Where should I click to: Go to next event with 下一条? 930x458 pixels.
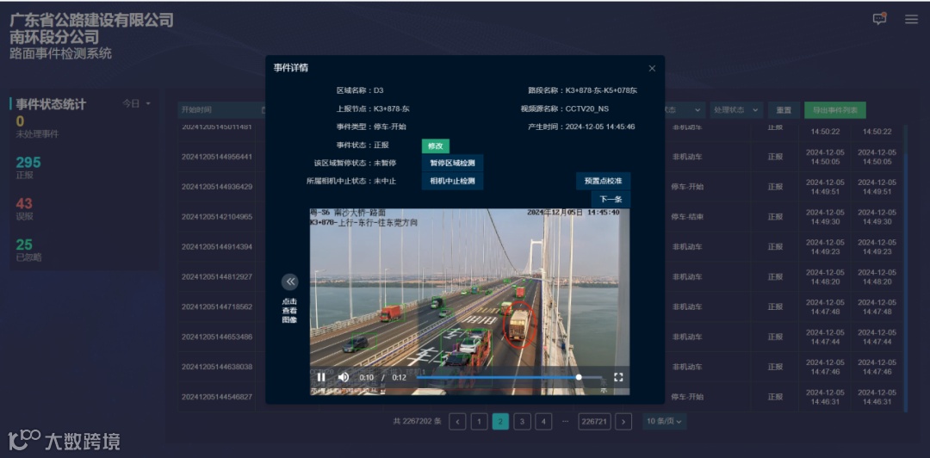(611, 200)
